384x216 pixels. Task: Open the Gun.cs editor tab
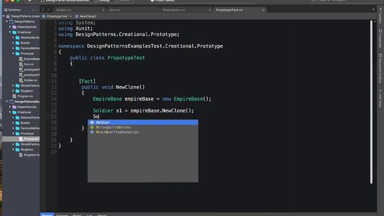point(115,10)
